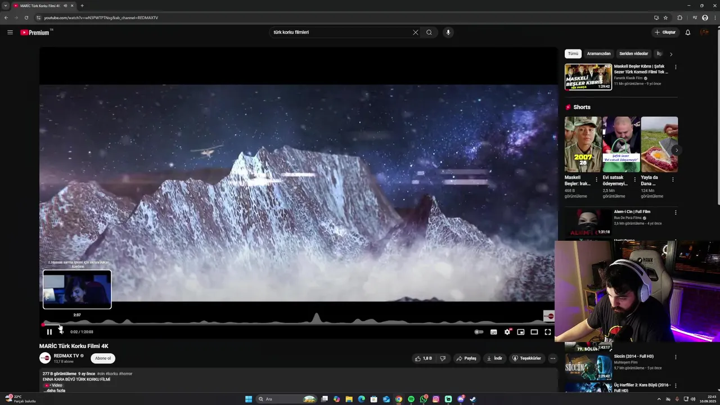This screenshot has height=405, width=720.
Task: Select the Aramanızdan filter chip
Action: click(x=598, y=53)
